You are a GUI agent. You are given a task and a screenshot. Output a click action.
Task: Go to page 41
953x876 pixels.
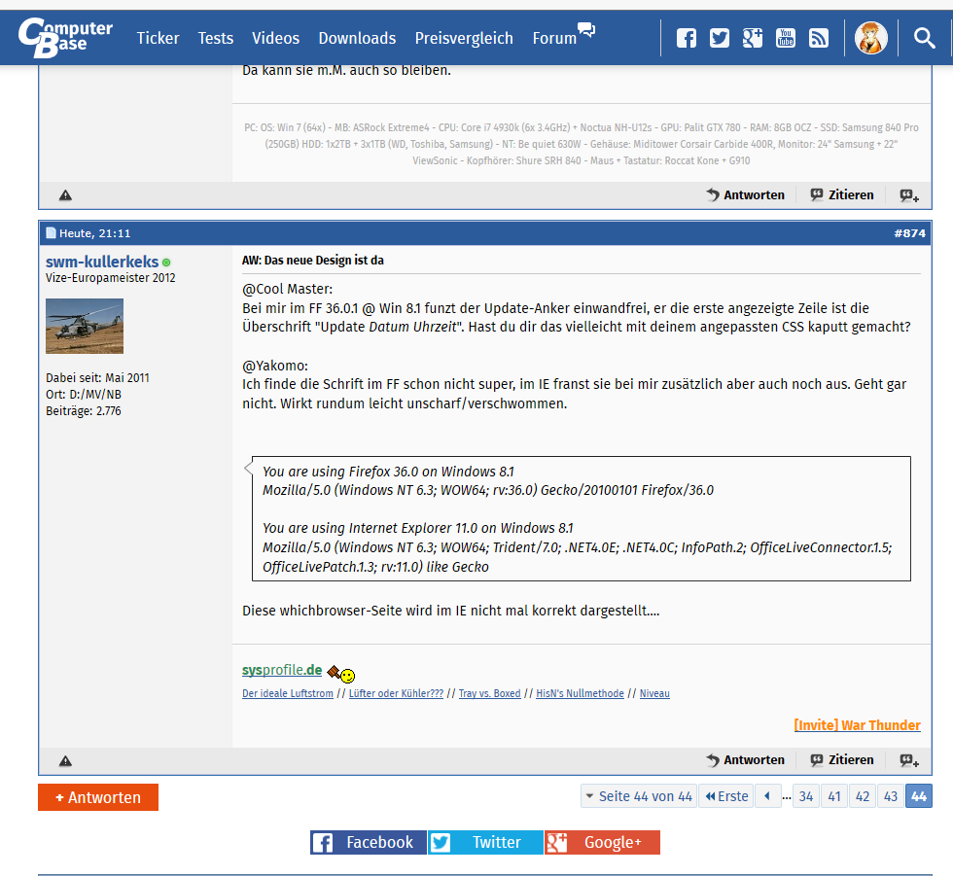coord(834,796)
